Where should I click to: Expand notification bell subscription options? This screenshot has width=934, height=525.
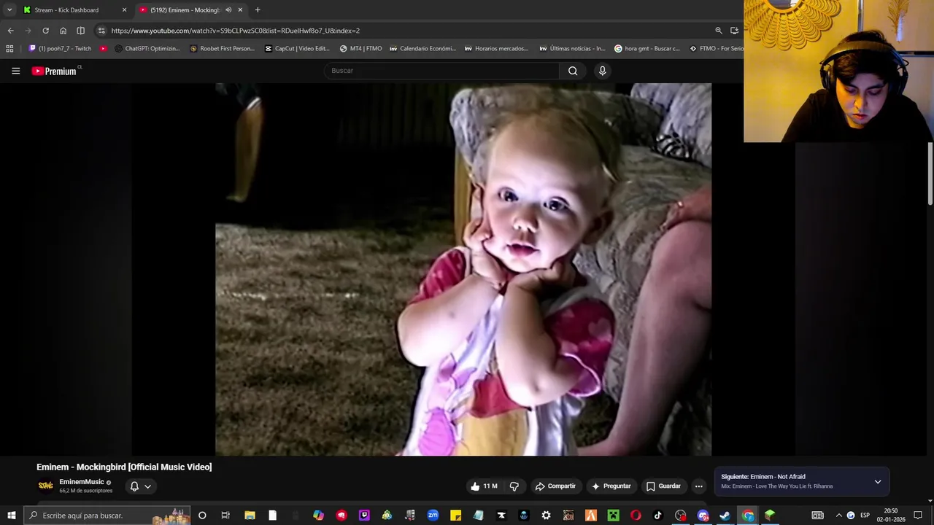[140, 486]
